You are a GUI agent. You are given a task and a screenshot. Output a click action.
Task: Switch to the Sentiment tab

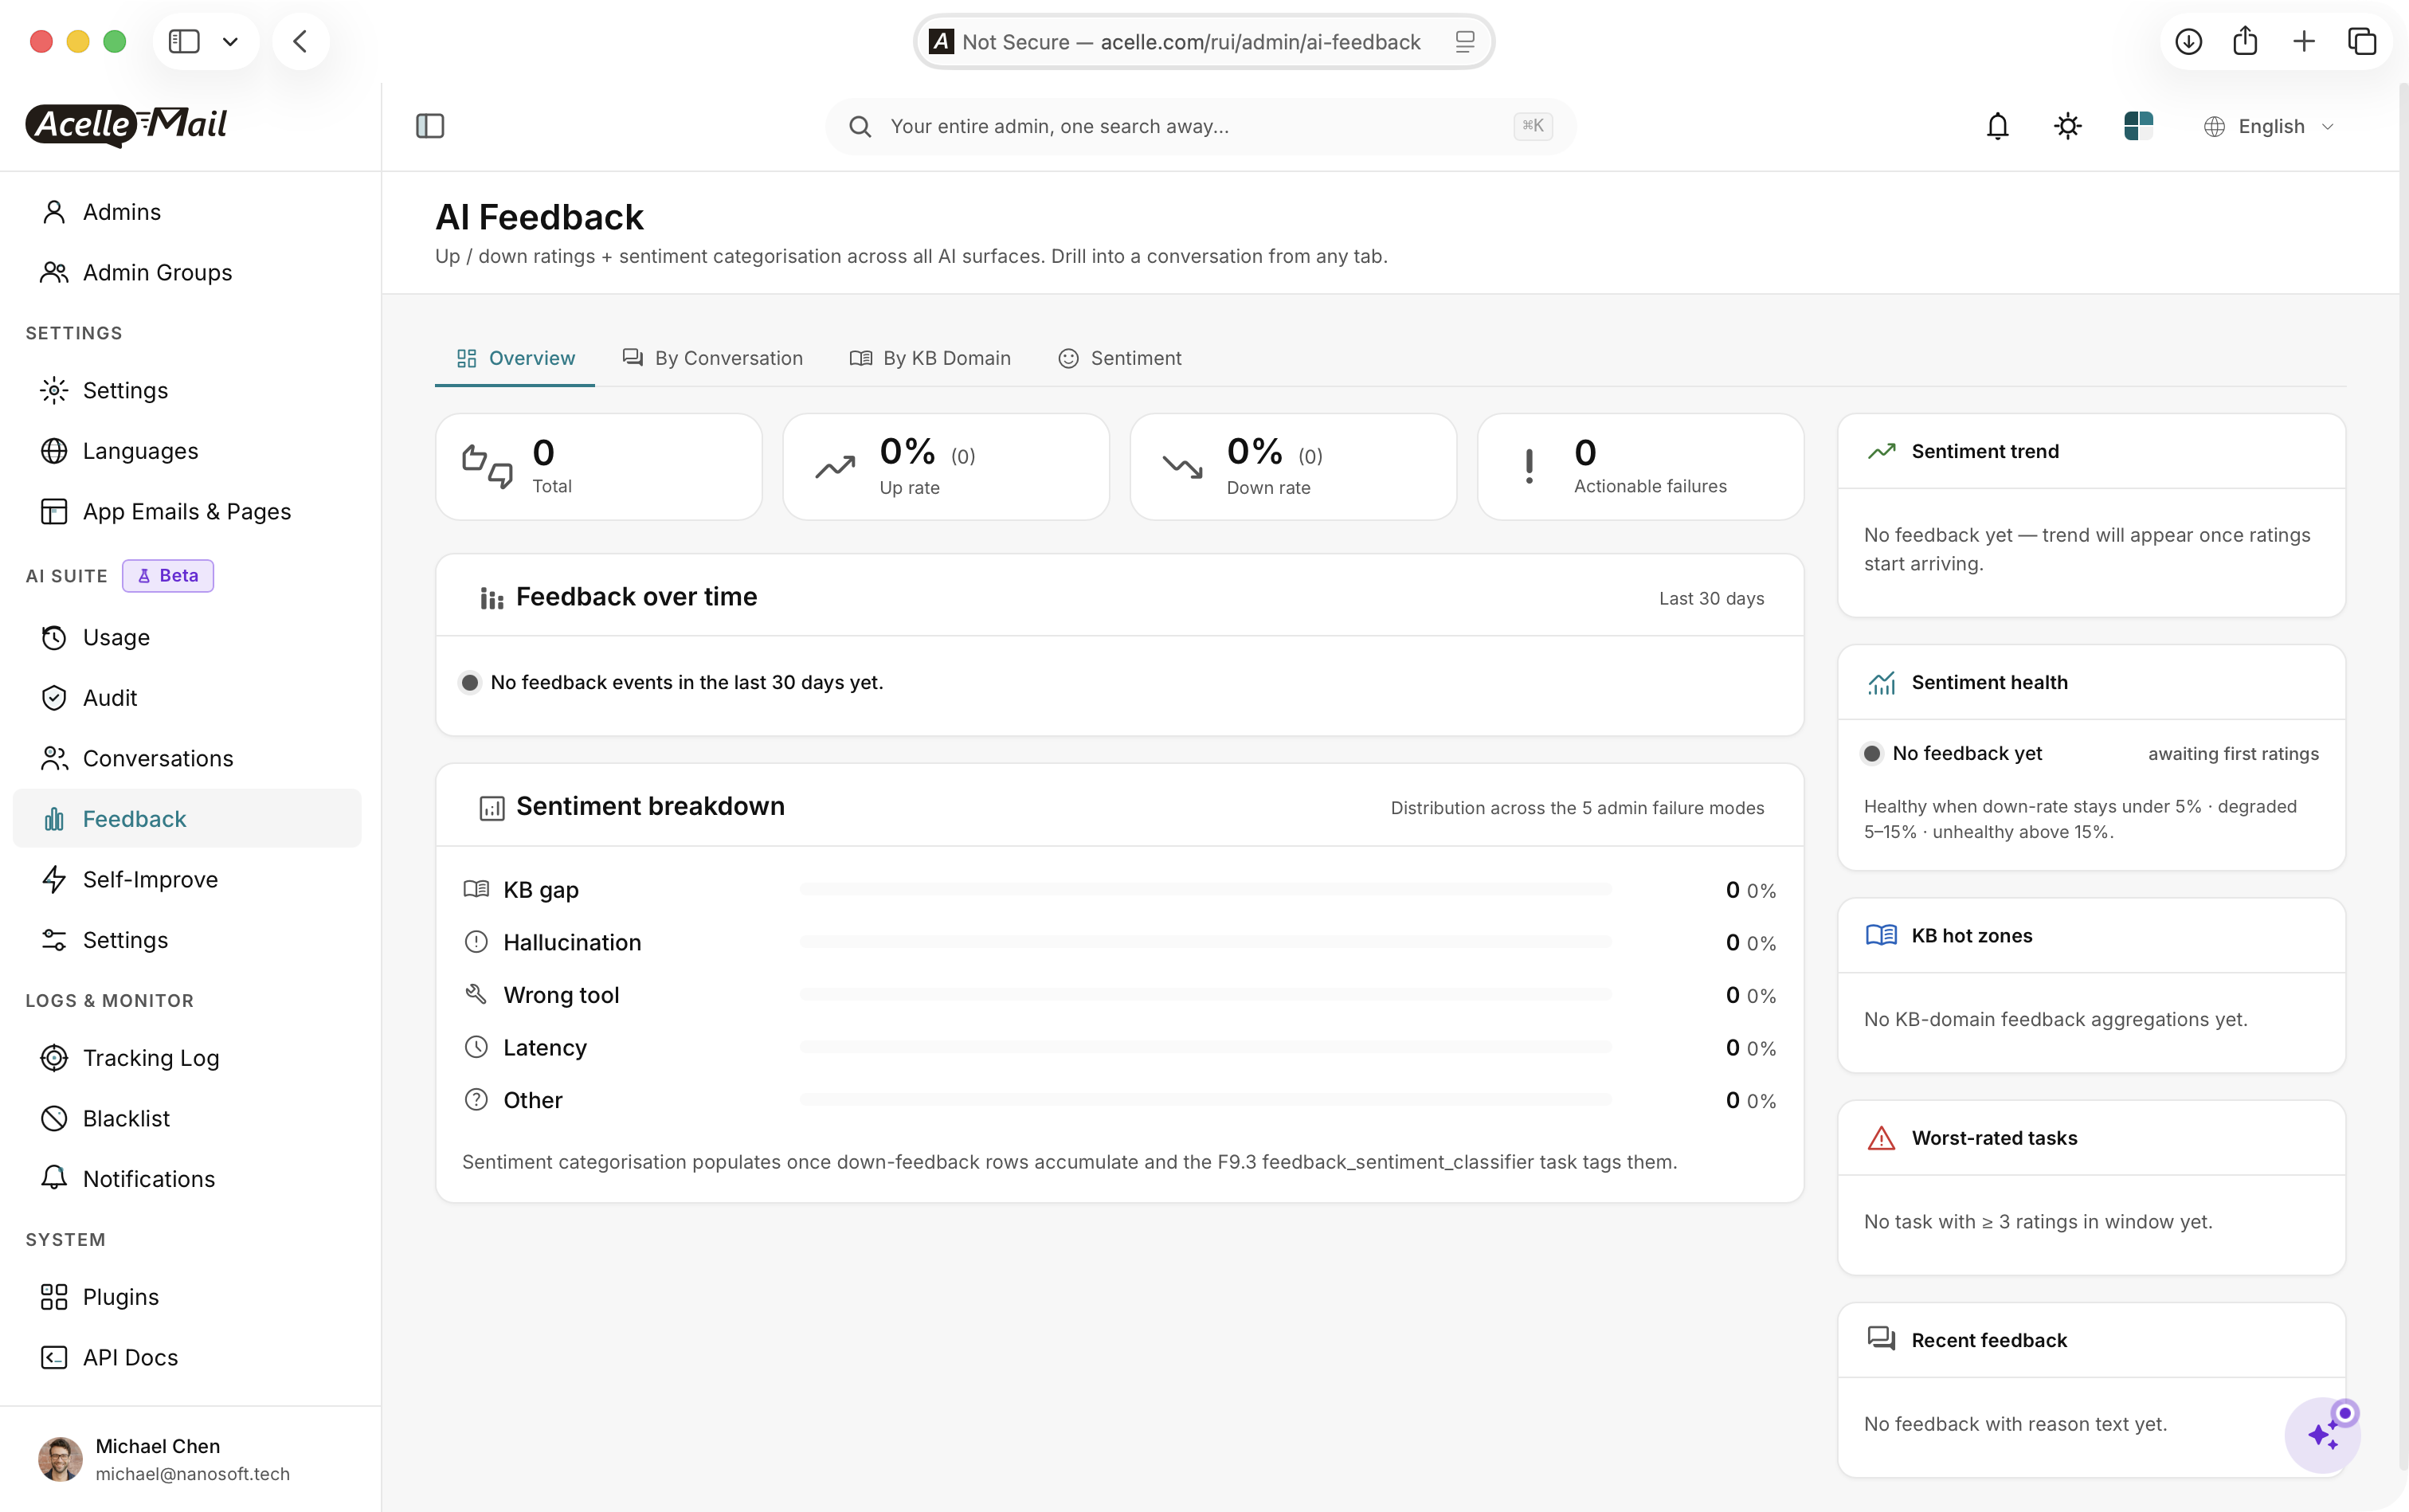coord(1120,358)
